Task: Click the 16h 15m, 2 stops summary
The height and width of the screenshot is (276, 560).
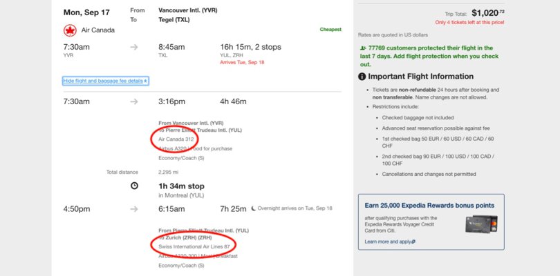Action: pos(250,47)
